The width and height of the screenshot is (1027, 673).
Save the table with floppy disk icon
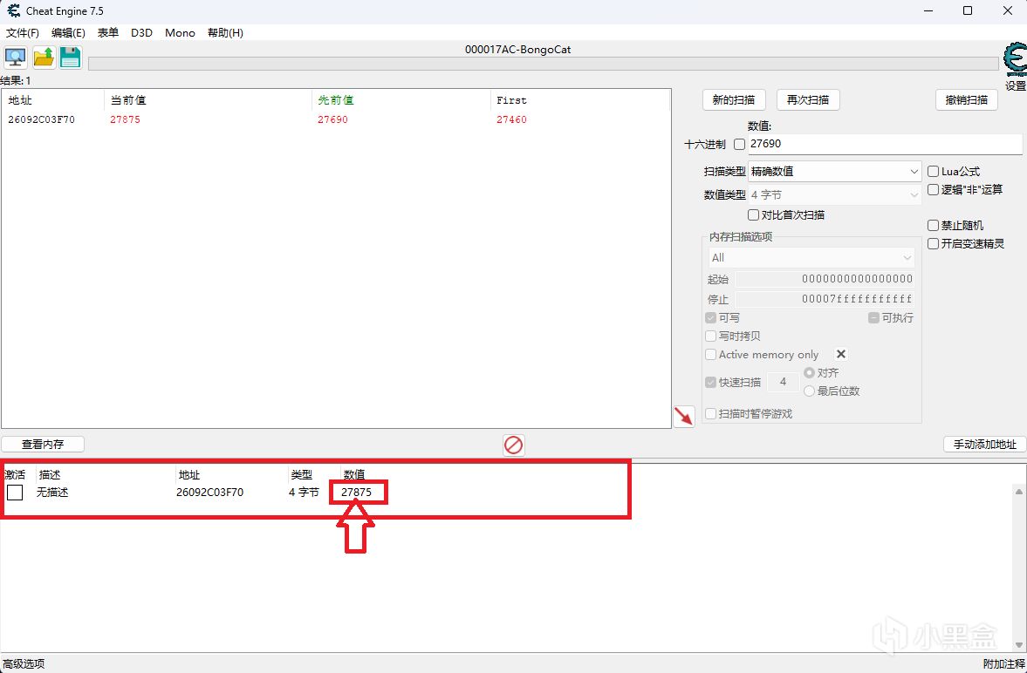click(x=70, y=58)
